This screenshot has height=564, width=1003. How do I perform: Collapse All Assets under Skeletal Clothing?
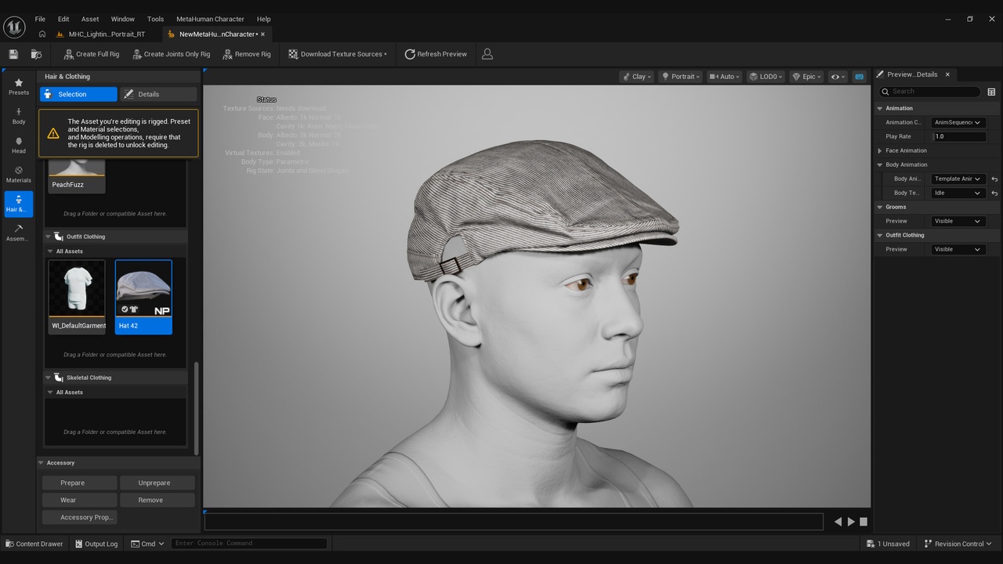[x=51, y=392]
